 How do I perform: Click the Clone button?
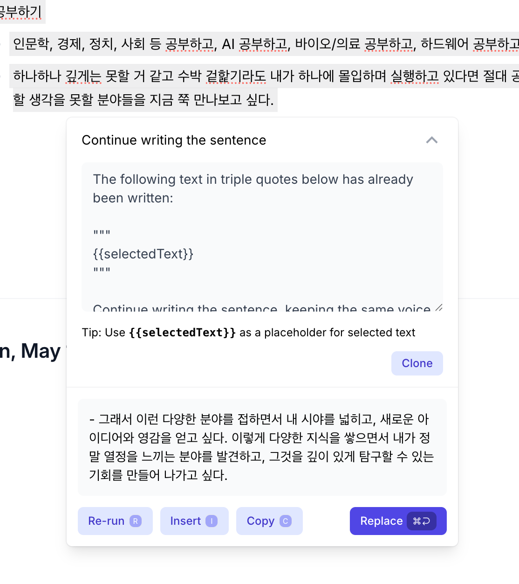tap(417, 363)
